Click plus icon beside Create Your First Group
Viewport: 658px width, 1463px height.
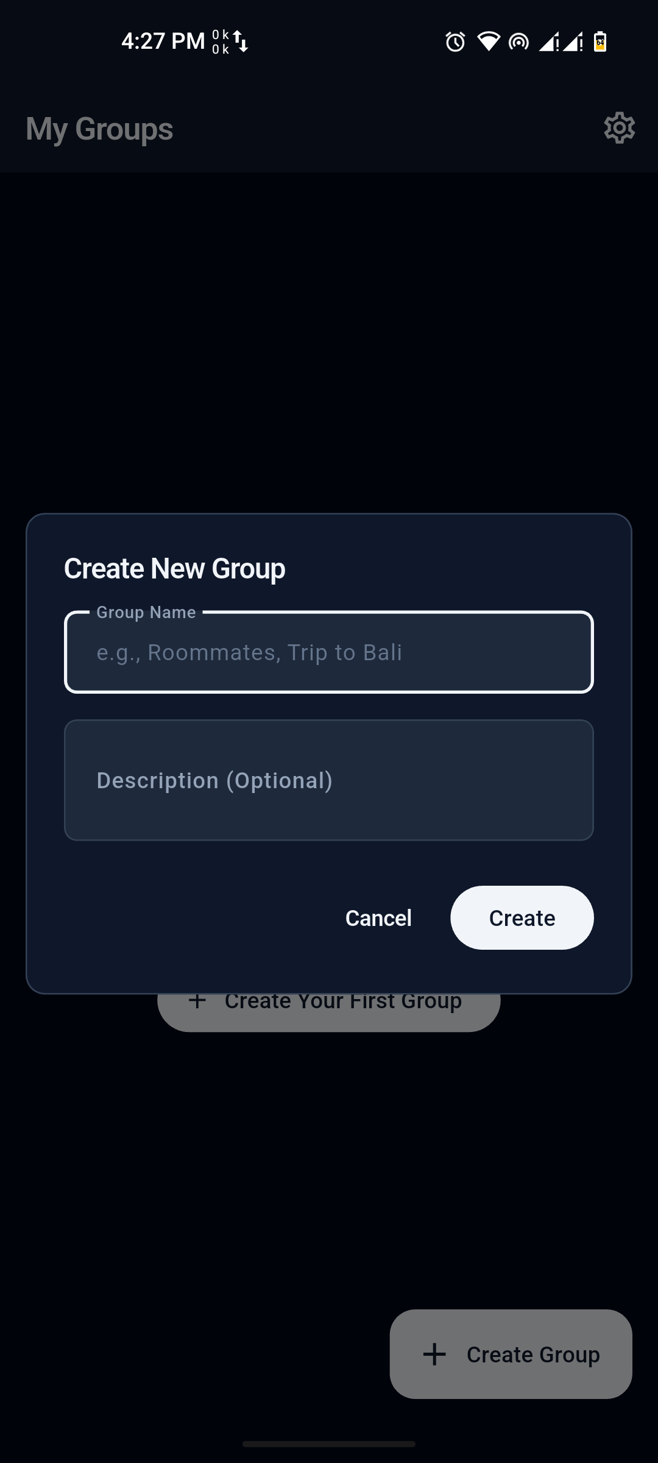pos(197,1001)
